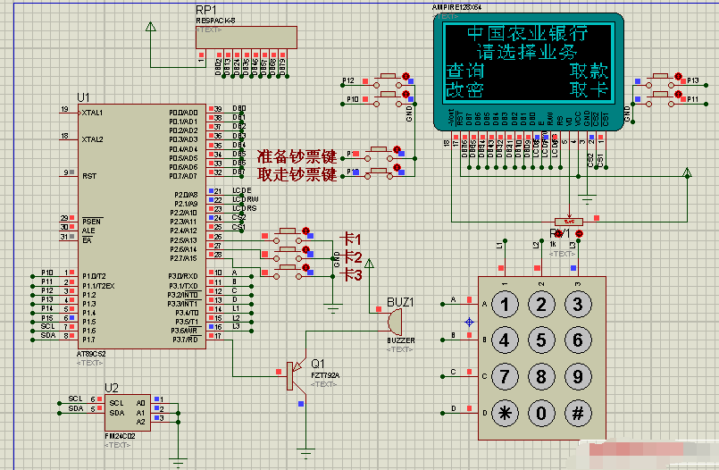Viewport: 719px width, 470px height.
Task: Toggle the red latch dot on P13 button
Action: tap(678, 76)
